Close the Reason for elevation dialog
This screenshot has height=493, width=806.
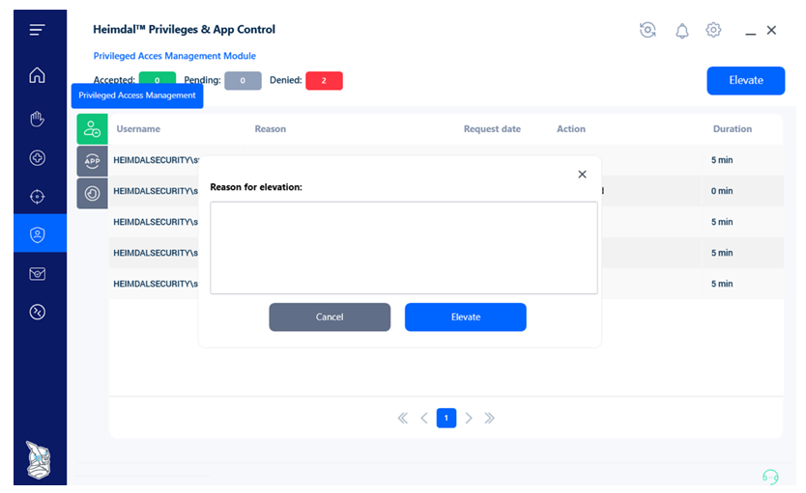pyautogui.click(x=582, y=175)
